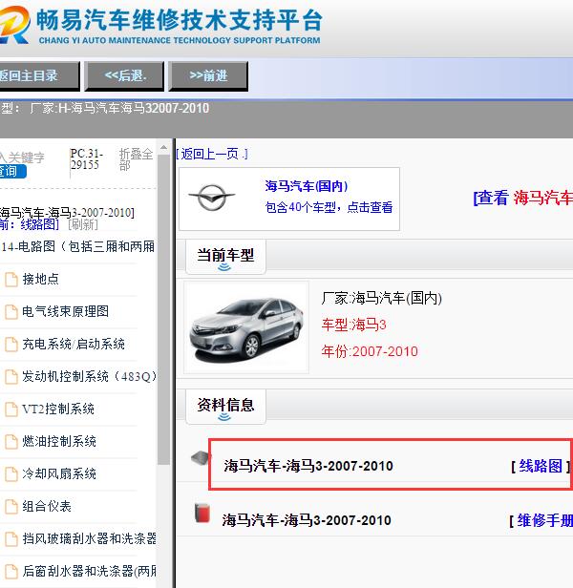Switch to the 当前车型 tab

[225, 257]
